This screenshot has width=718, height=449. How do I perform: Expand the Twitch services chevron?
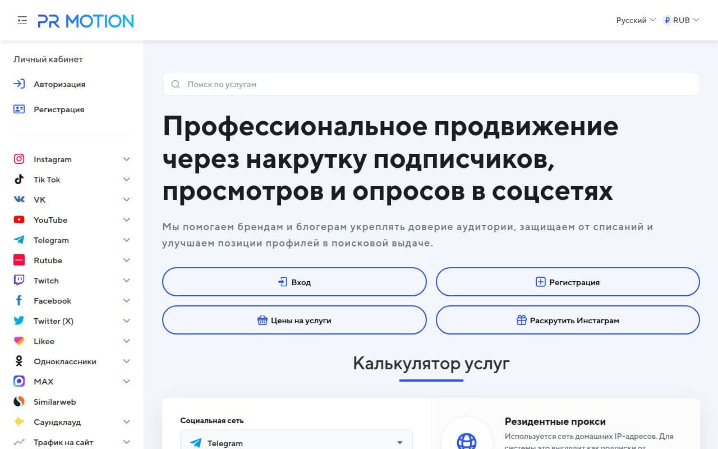(x=127, y=281)
